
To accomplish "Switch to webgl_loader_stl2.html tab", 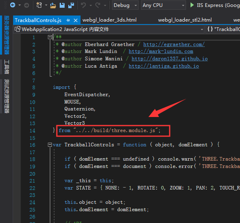I will (185, 20).
